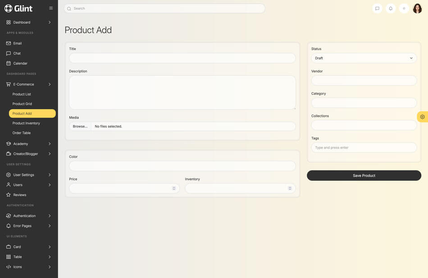Click the Save Product button

tap(364, 175)
